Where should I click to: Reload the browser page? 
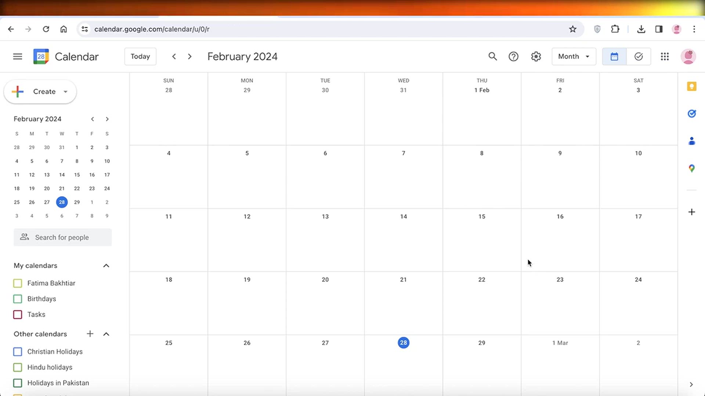46,29
